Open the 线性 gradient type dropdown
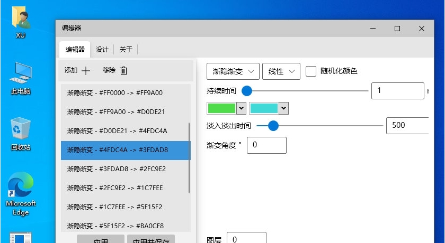 point(281,71)
